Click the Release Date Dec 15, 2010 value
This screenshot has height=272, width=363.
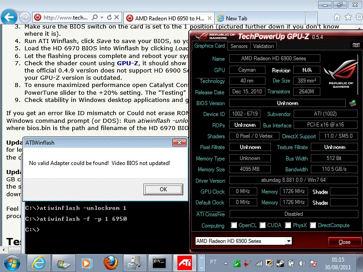[247, 92]
